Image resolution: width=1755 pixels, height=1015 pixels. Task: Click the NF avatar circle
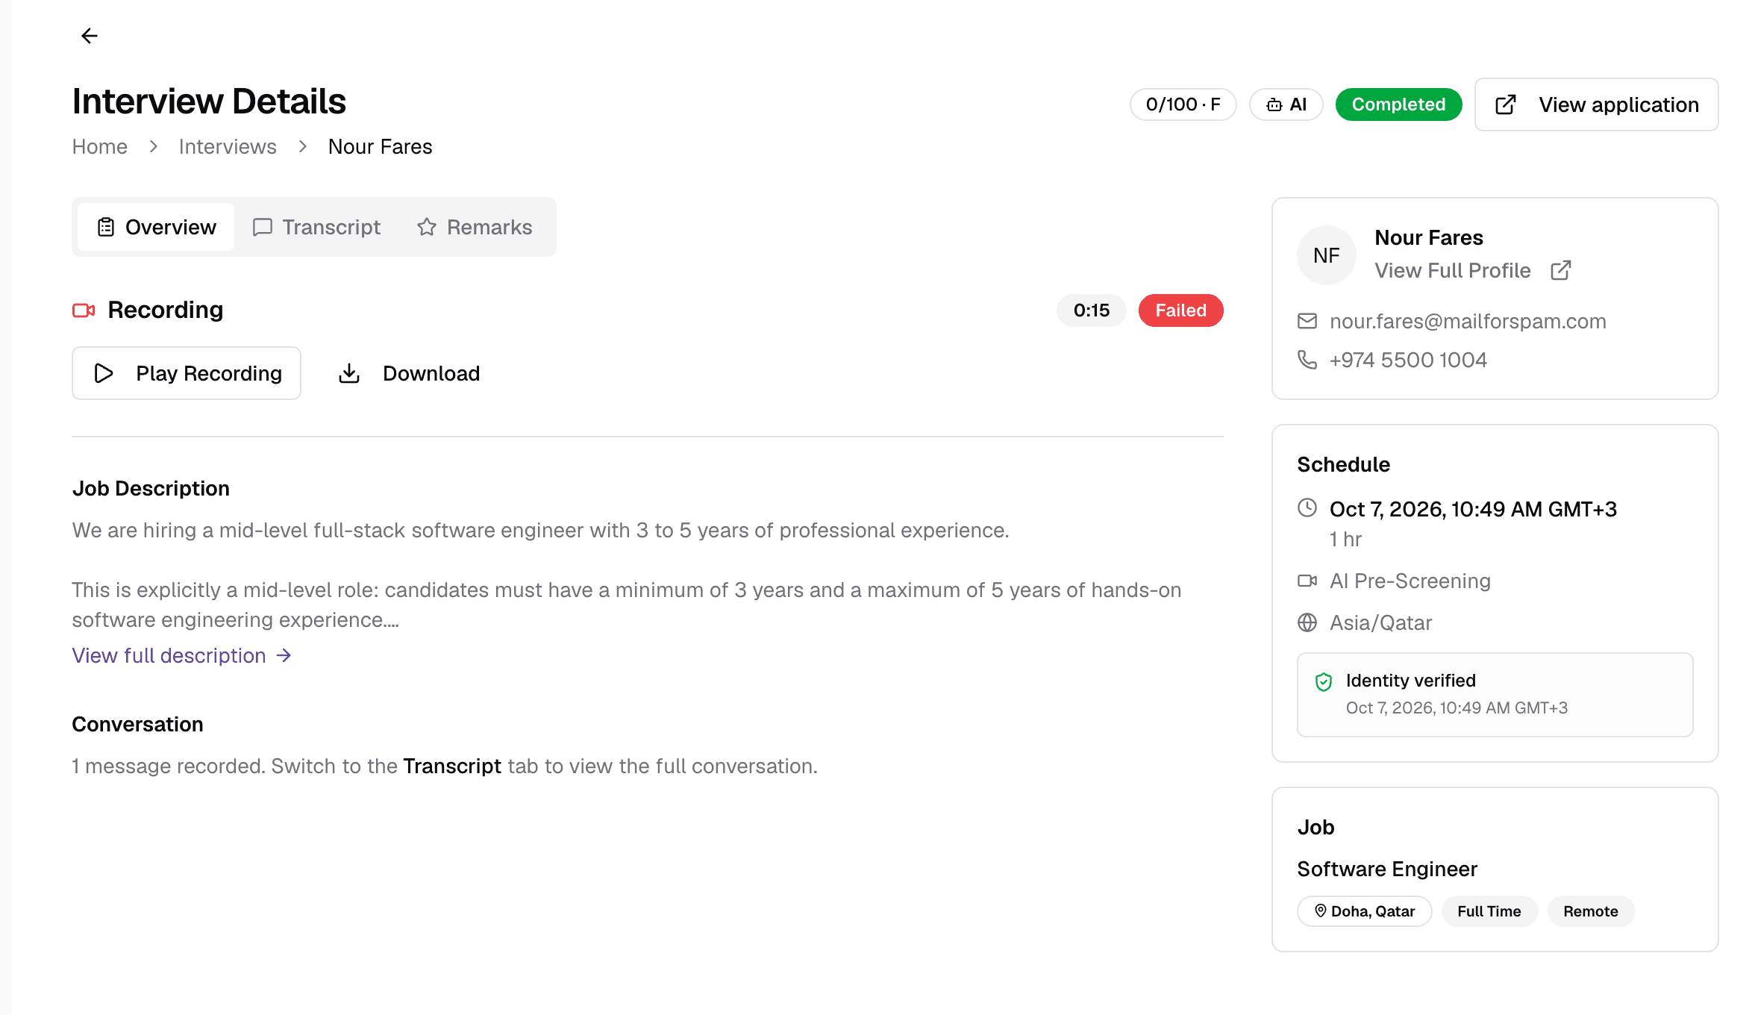pyautogui.click(x=1327, y=255)
